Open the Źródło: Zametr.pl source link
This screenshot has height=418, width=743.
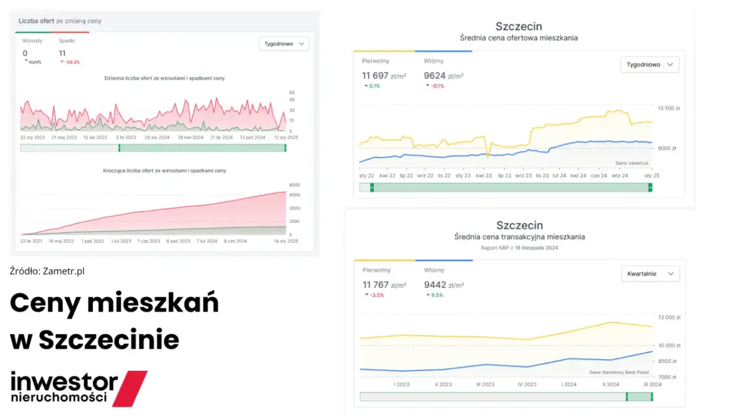point(47,271)
